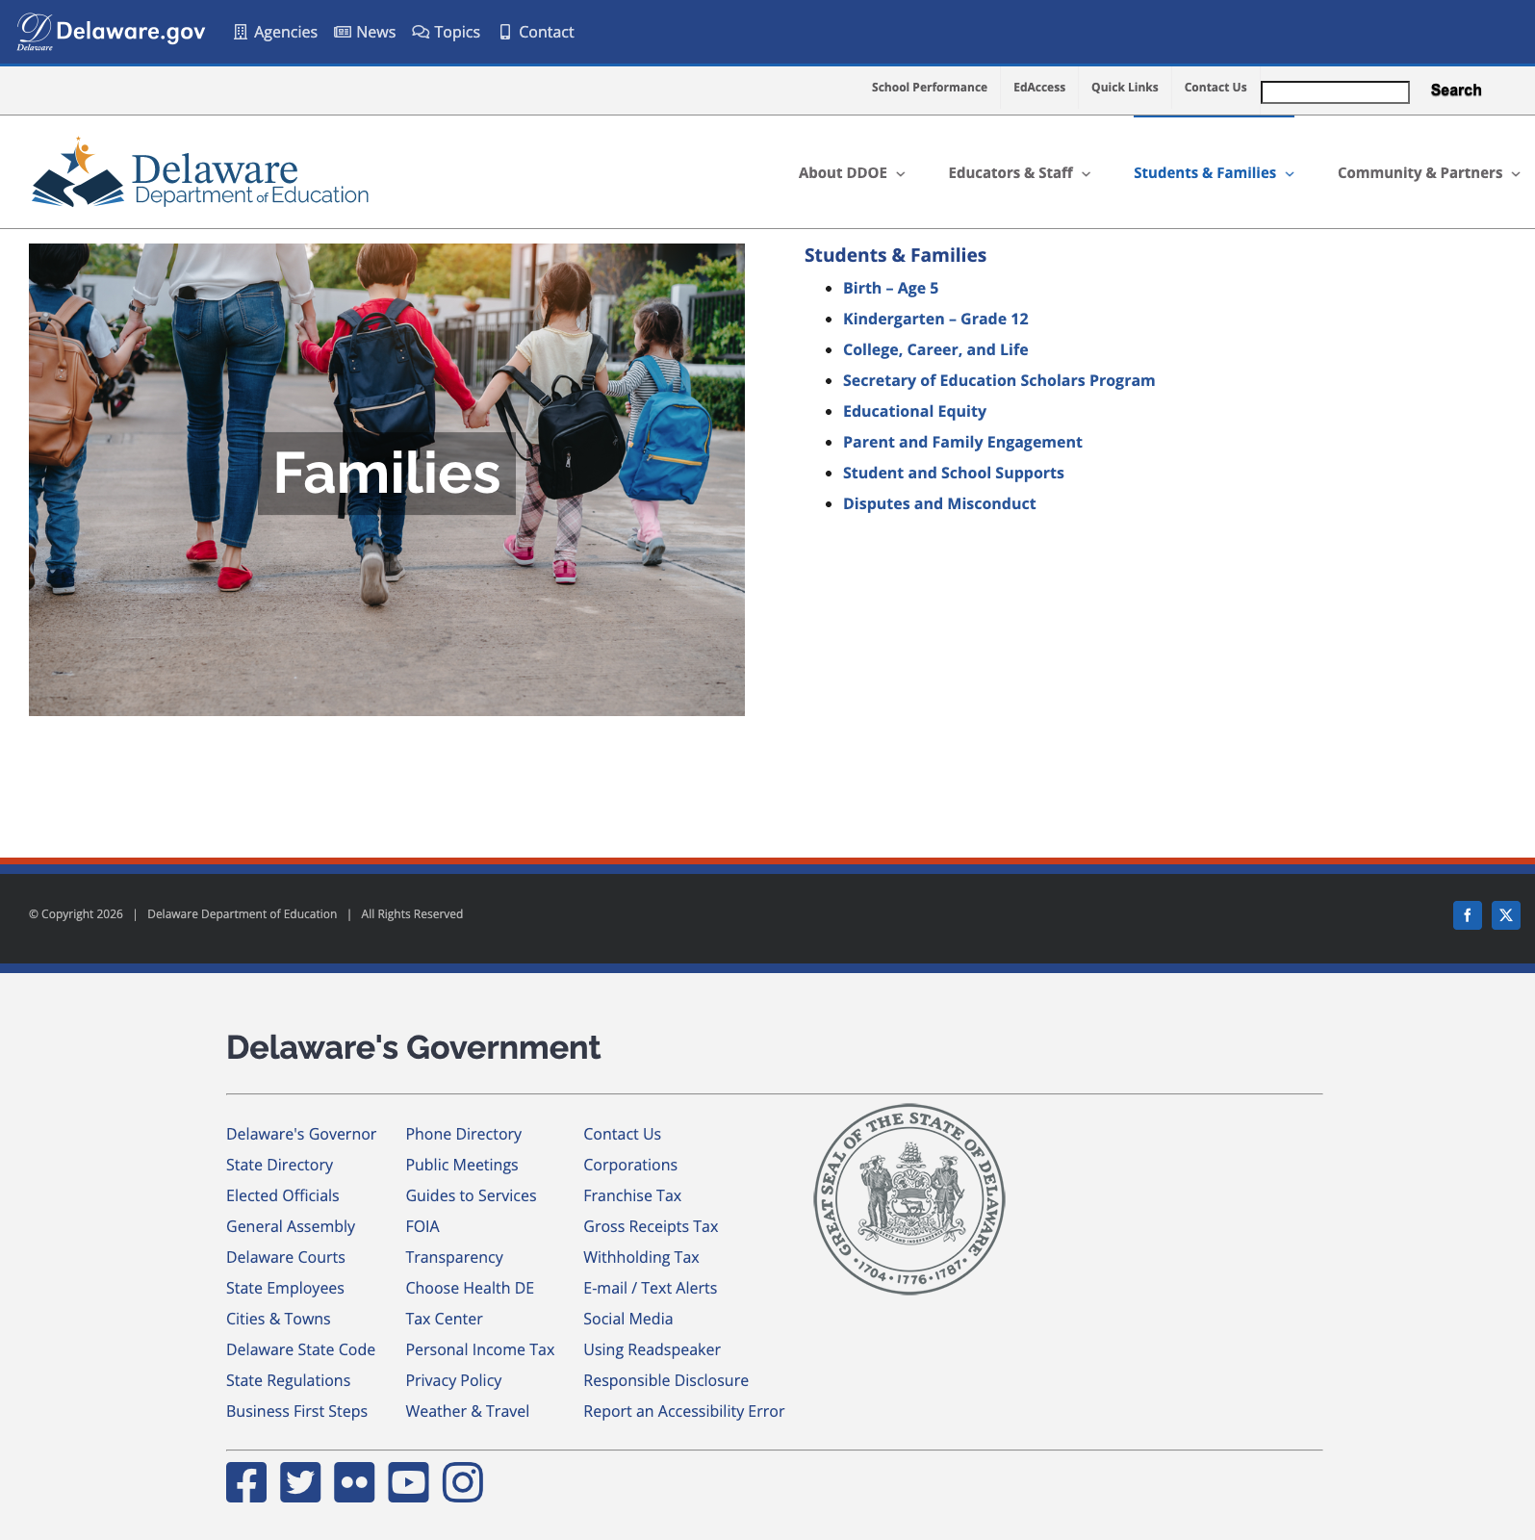The image size is (1535, 1540).
Task: Open Report an Accessibility Error link
Action: pos(684,1411)
